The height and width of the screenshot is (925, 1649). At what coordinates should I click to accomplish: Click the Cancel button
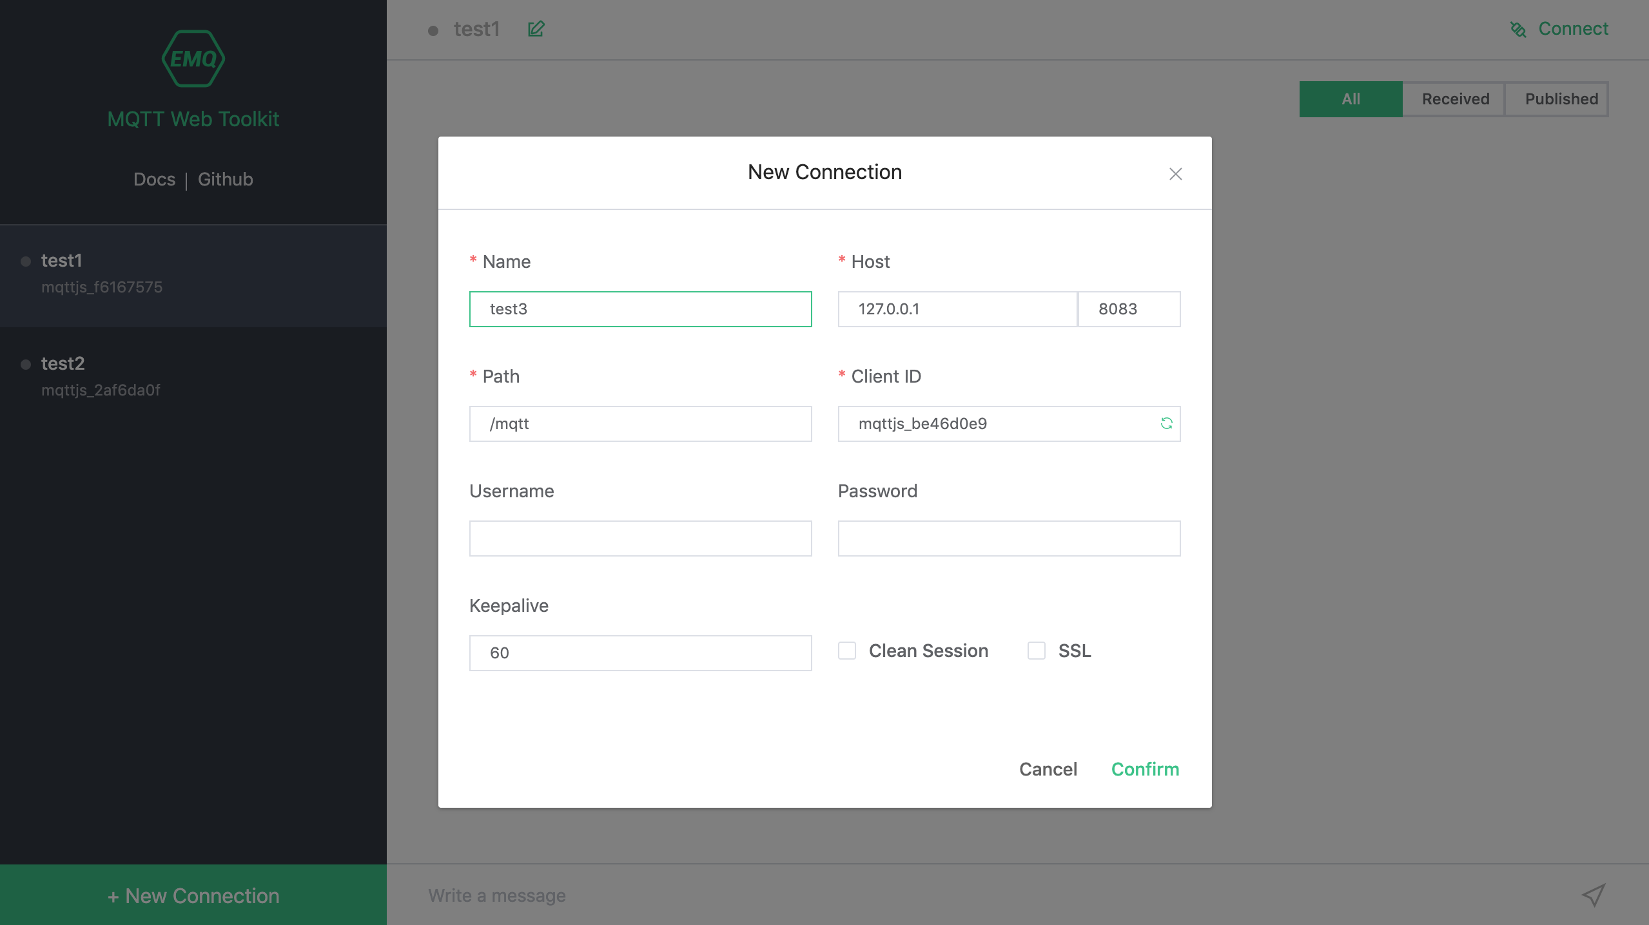[x=1048, y=769]
